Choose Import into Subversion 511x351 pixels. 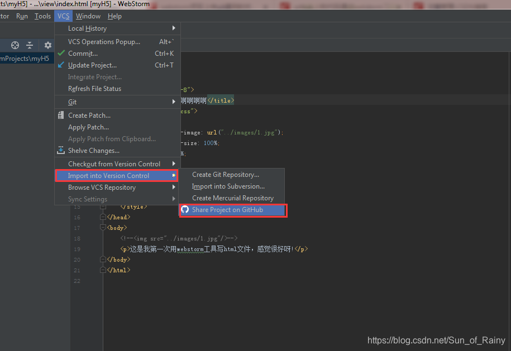(x=232, y=186)
